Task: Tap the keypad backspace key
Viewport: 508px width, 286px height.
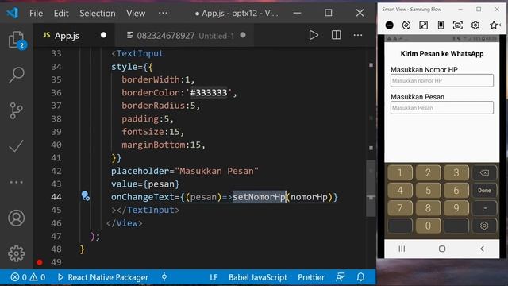Action: [484, 172]
